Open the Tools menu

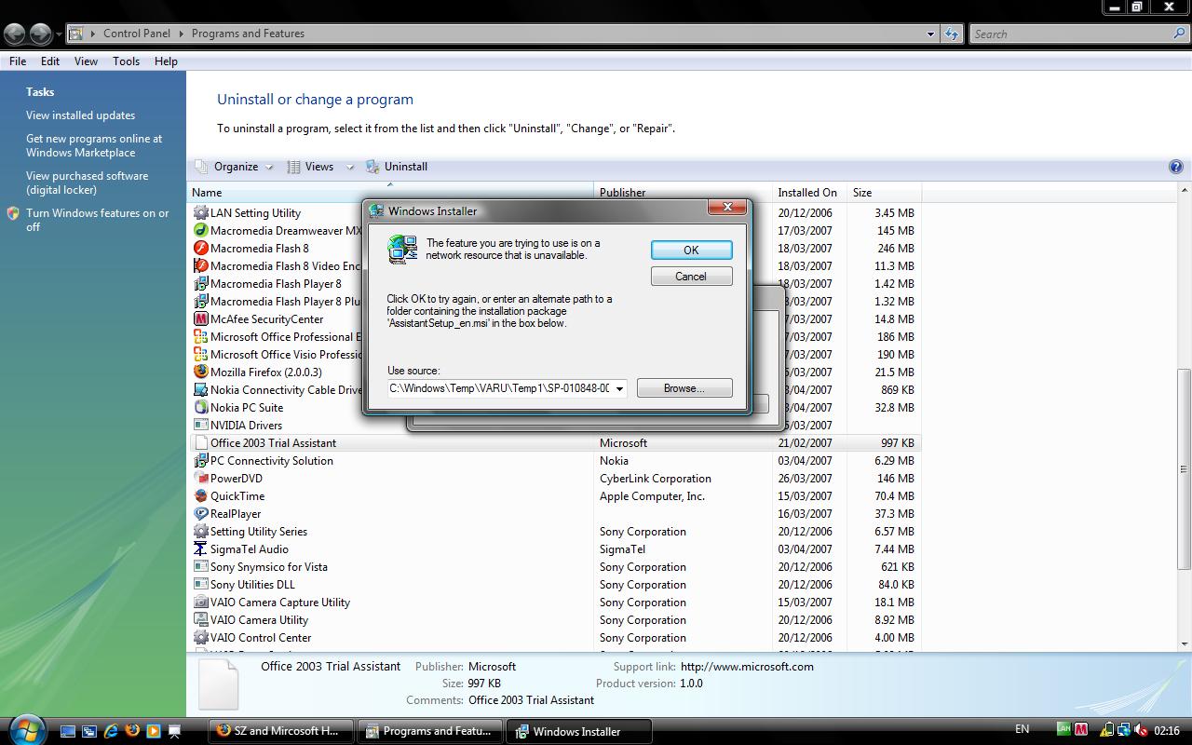pos(126,61)
